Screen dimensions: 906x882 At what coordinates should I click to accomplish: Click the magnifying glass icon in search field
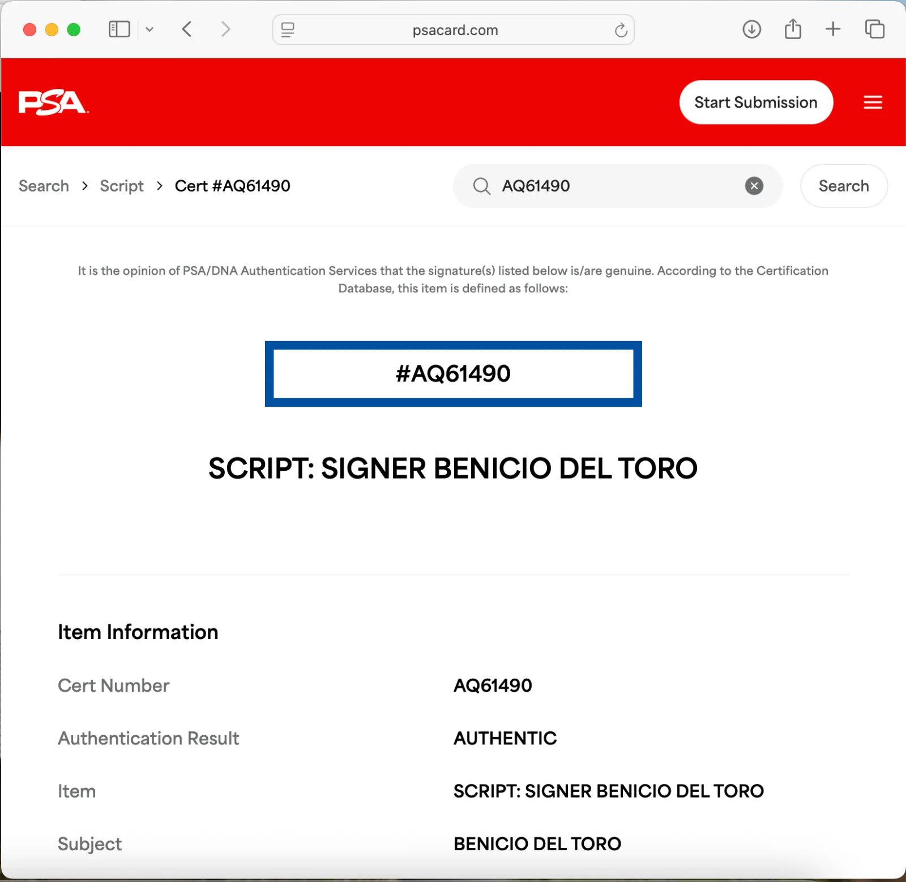click(x=481, y=186)
